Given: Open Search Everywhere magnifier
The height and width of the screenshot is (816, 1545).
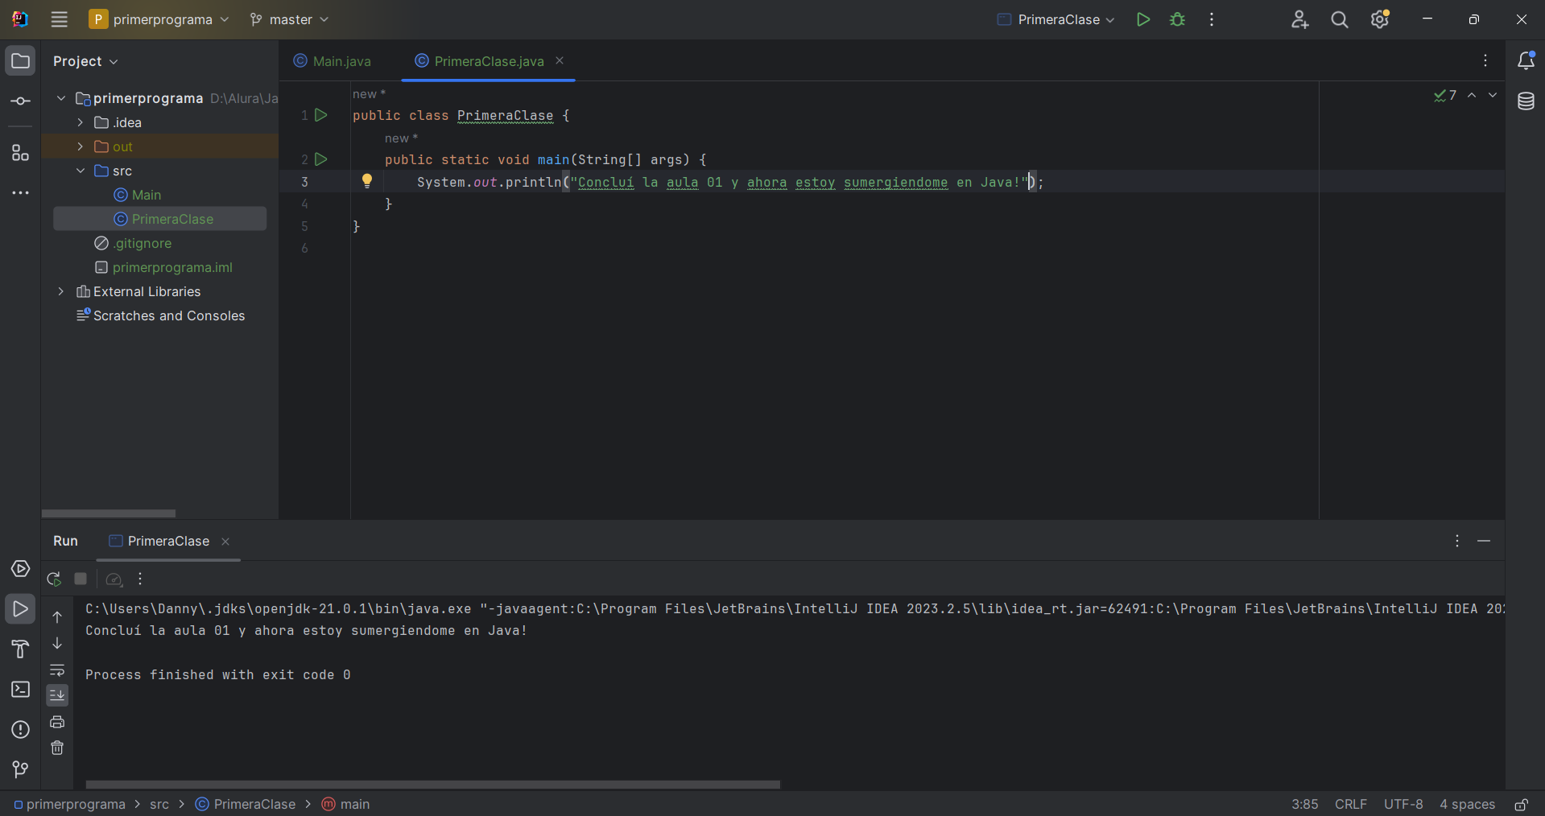Looking at the screenshot, I should 1340,19.
